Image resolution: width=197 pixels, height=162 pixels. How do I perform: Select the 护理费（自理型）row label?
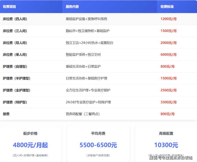coord(15,67)
